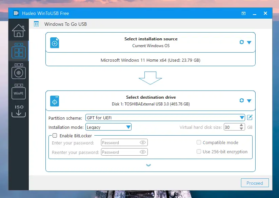The width and height of the screenshot is (279, 198).
Task: Click the Use 256-bit encryption label
Action: 225,152
